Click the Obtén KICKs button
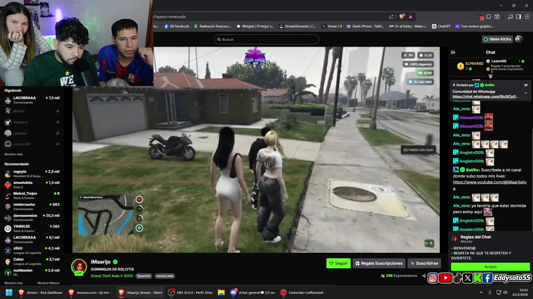Viewport: 533px width, 299px height. [x=497, y=39]
